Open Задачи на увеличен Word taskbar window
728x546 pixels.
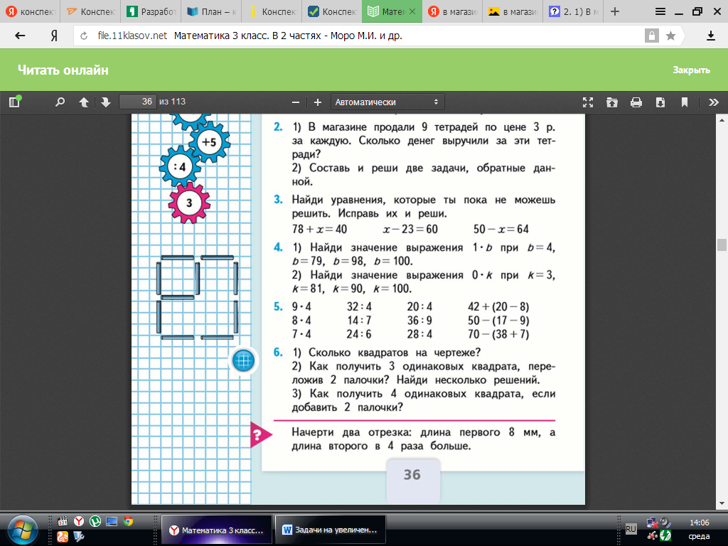[330, 530]
